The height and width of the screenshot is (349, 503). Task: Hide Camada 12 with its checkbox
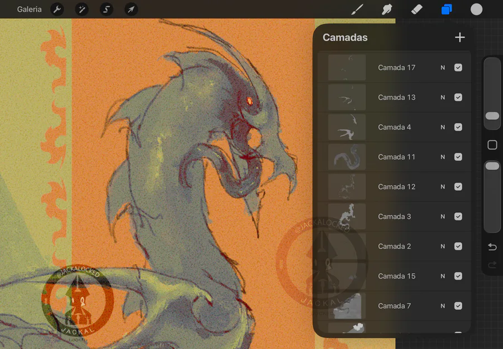458,187
